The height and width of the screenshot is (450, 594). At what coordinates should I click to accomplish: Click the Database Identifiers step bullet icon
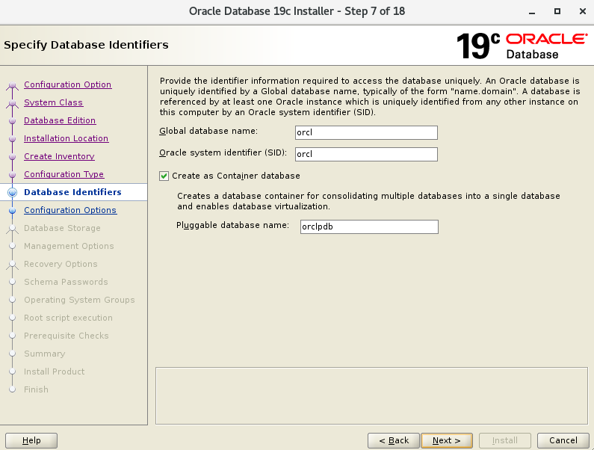coord(13,193)
